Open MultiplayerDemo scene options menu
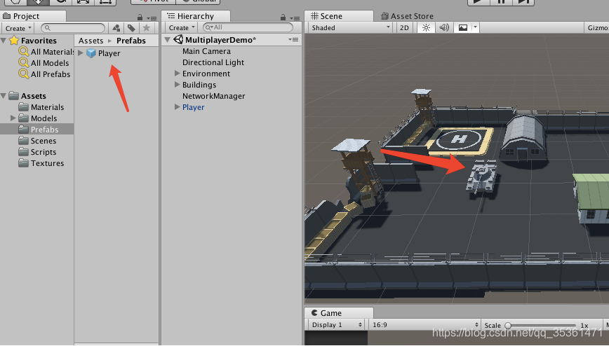 point(293,39)
